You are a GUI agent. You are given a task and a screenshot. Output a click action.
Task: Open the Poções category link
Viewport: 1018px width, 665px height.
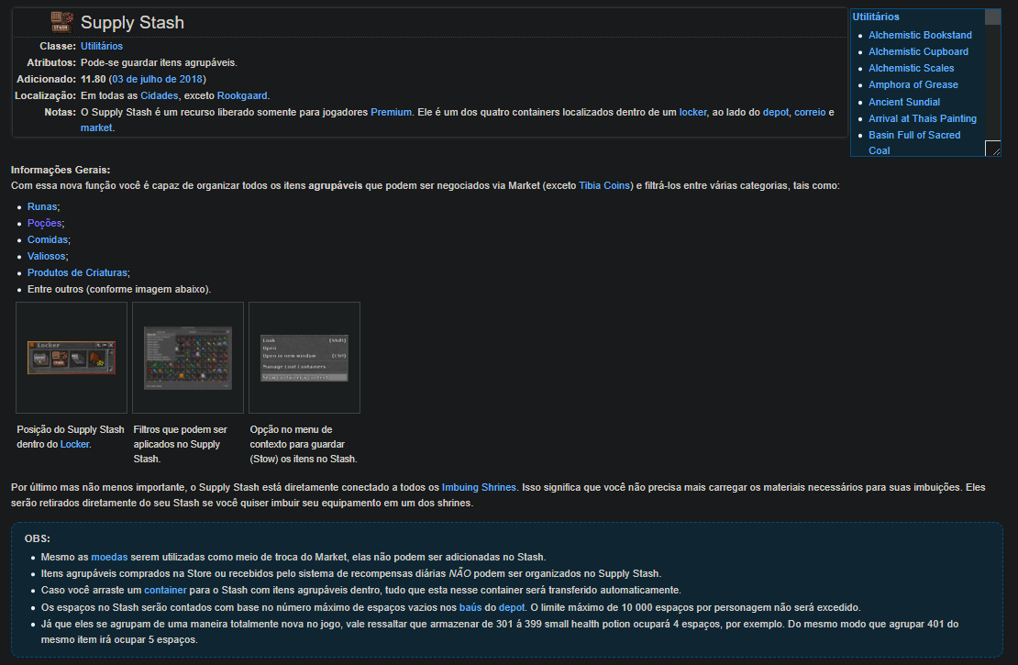[45, 223]
